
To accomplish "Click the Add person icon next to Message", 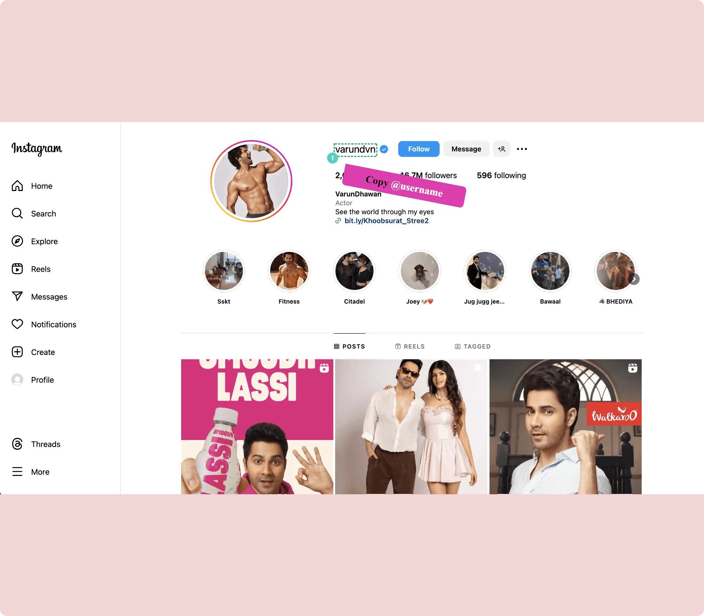I will 502,148.
